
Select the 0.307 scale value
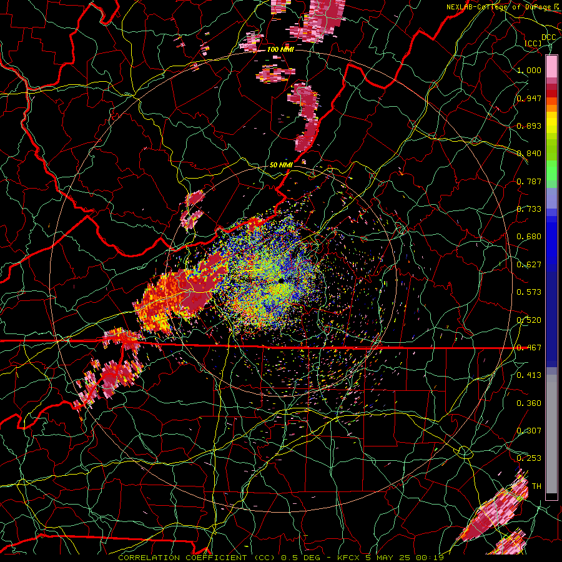tap(529, 431)
